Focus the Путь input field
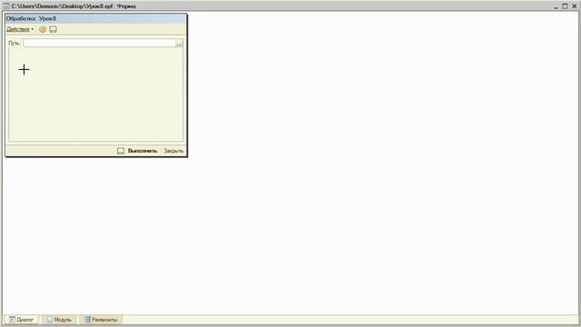 coord(99,44)
